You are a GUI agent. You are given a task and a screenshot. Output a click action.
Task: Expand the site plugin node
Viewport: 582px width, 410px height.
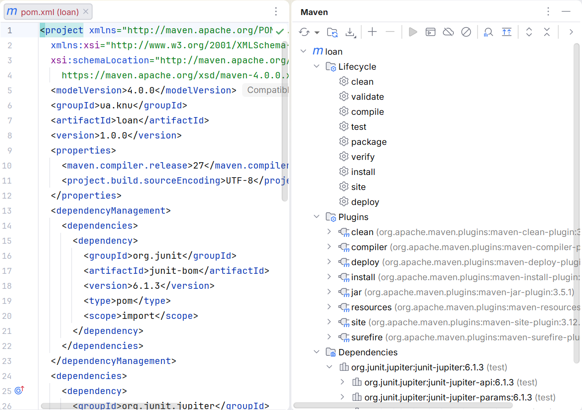329,322
